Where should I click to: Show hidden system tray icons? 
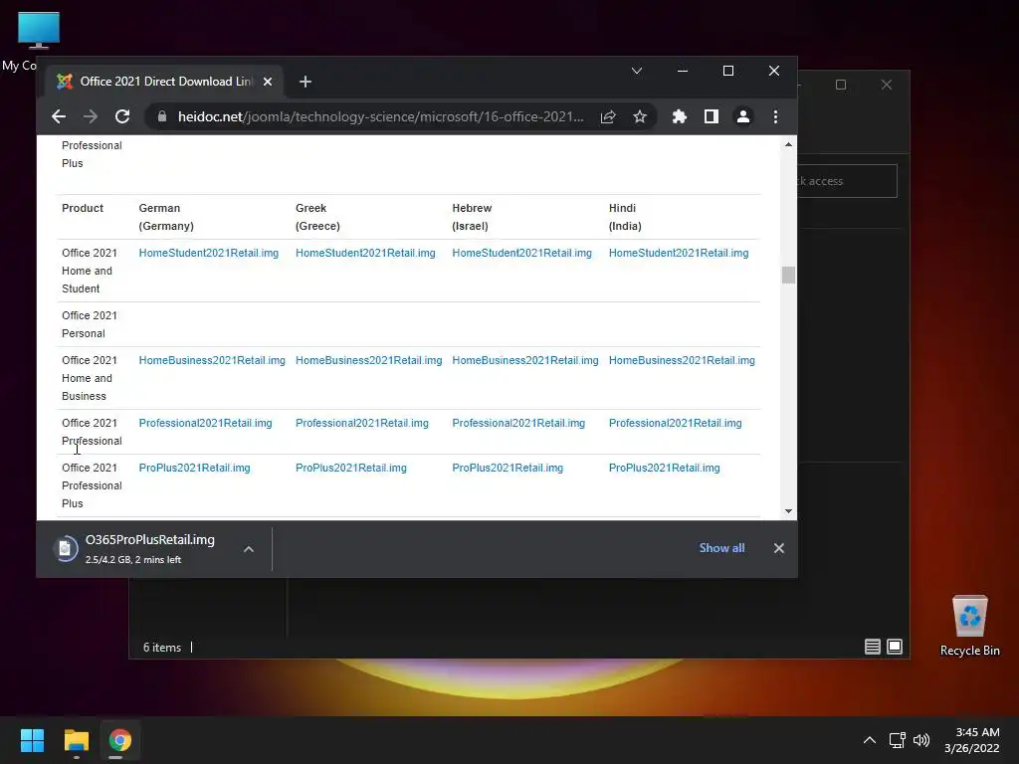pyautogui.click(x=869, y=740)
